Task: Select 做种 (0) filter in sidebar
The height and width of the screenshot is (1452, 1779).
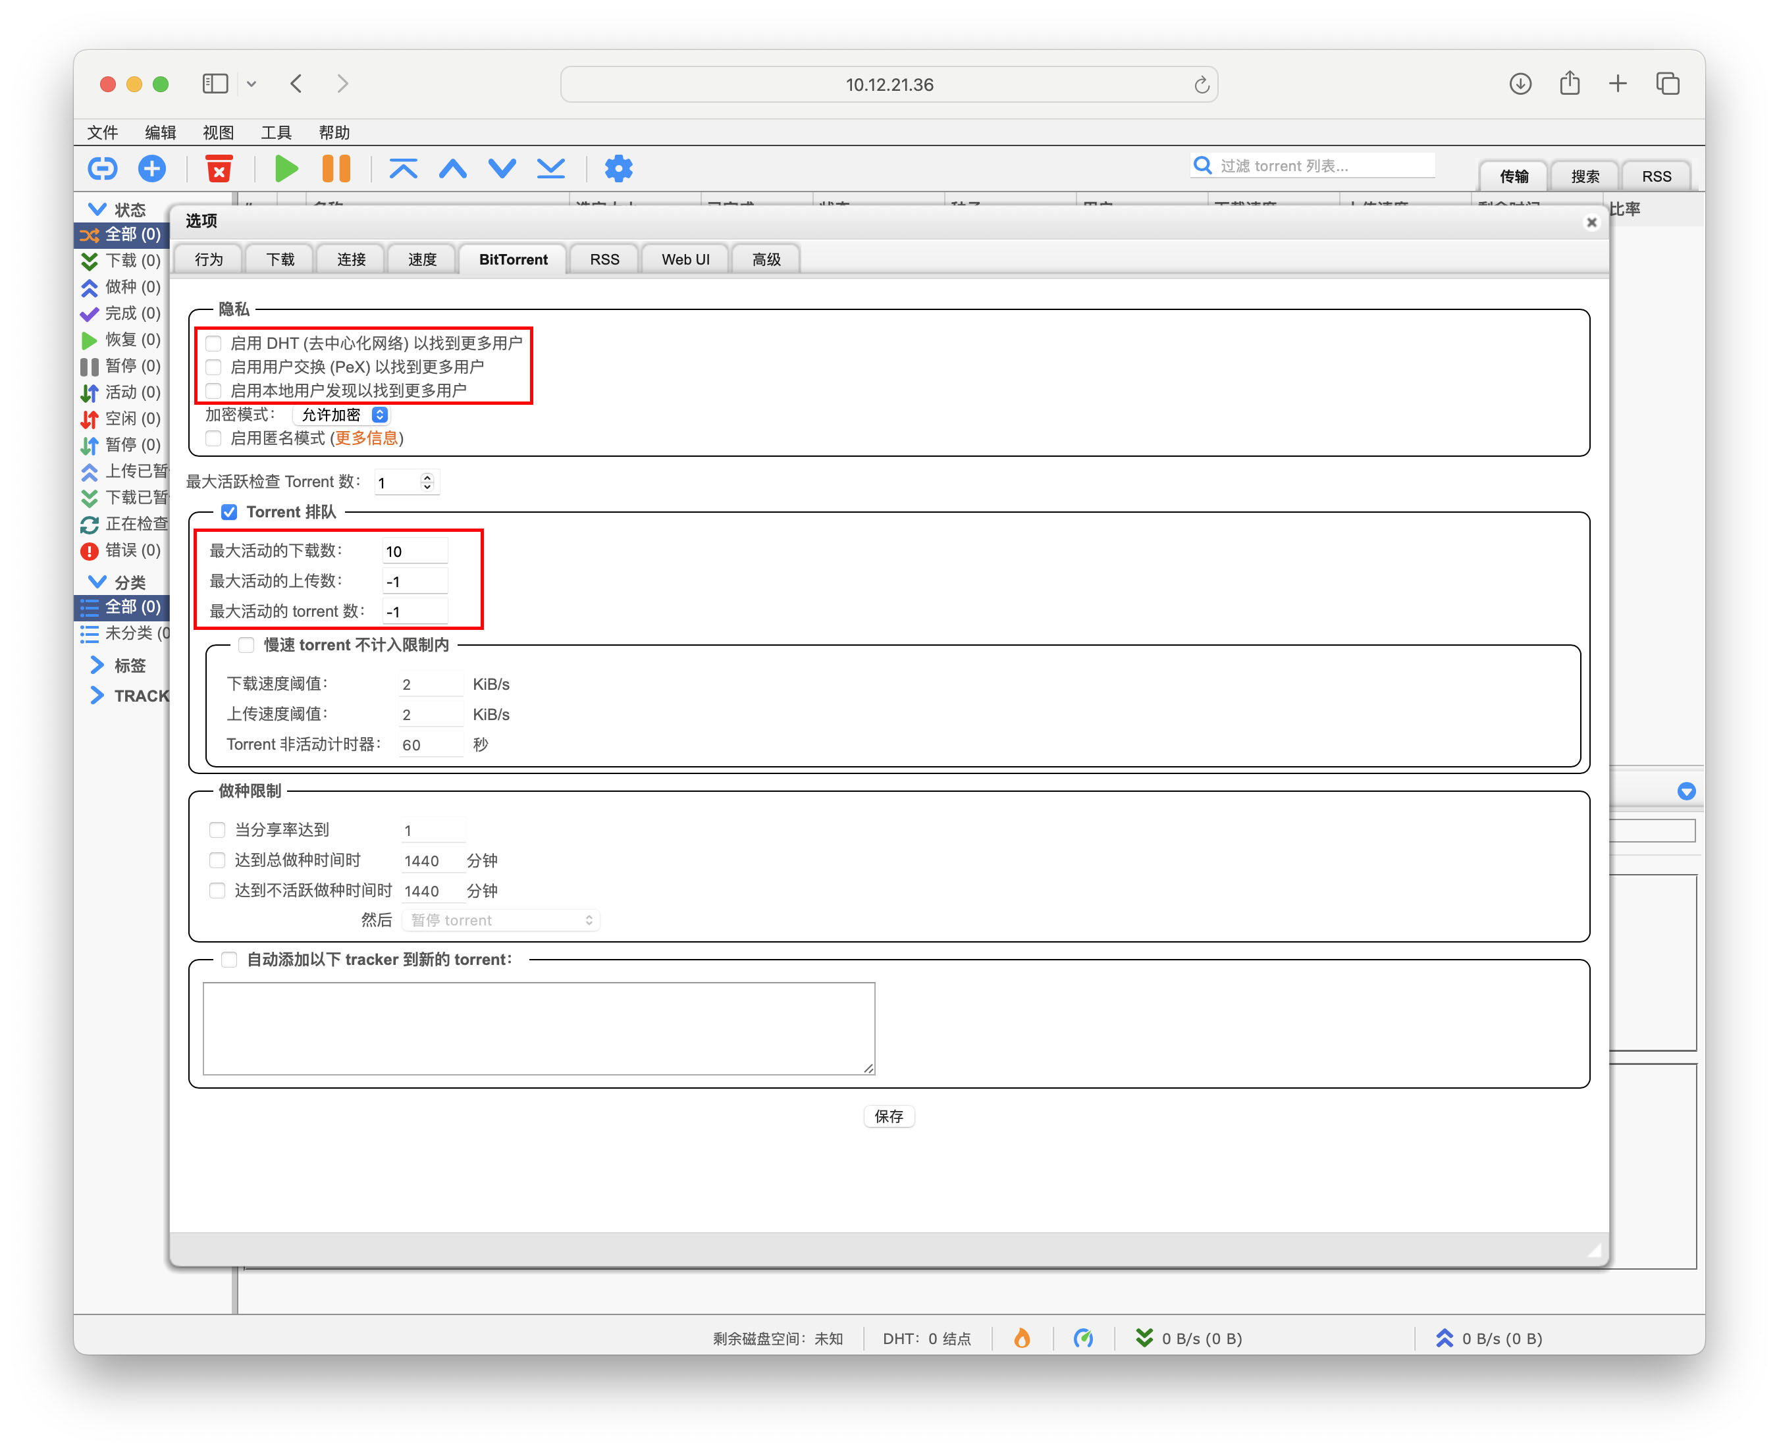Action: (x=120, y=287)
